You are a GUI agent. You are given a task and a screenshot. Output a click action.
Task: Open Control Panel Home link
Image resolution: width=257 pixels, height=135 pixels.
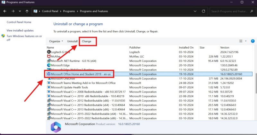19,22
